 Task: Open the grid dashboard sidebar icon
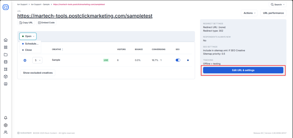point(6,47)
